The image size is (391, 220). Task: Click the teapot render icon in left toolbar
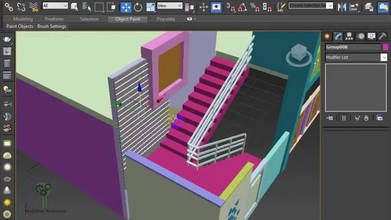pos(7,39)
